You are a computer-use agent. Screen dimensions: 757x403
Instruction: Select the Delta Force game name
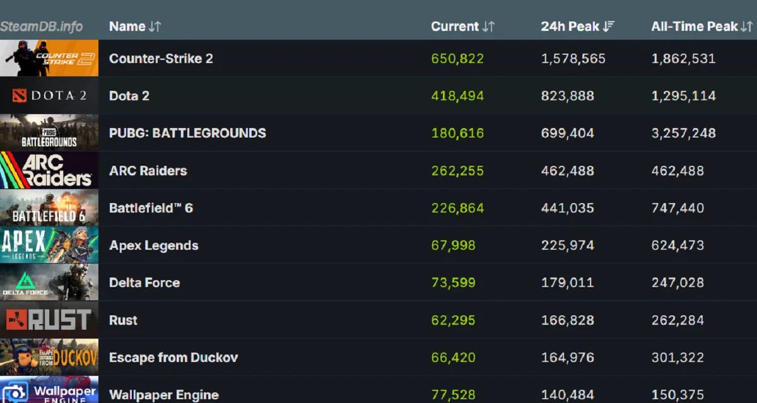[x=144, y=283]
